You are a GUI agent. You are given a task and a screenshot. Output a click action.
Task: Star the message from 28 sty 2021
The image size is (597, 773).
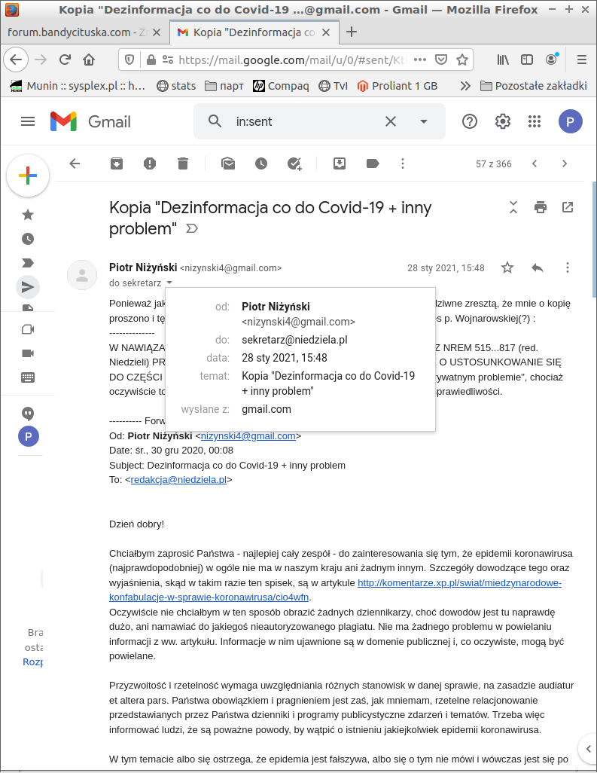pyautogui.click(x=507, y=267)
